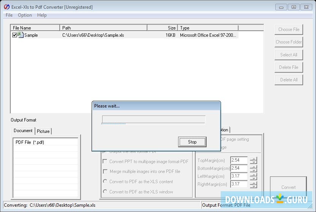
Task: Click the Please wait... dialog title bar
Action: pos(156,106)
